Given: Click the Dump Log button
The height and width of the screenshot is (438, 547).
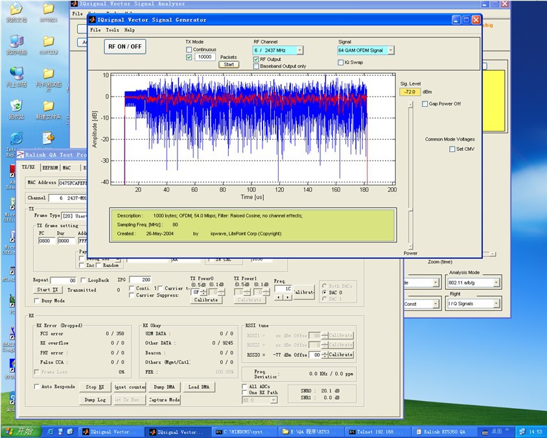Looking at the screenshot, I should (x=95, y=400).
